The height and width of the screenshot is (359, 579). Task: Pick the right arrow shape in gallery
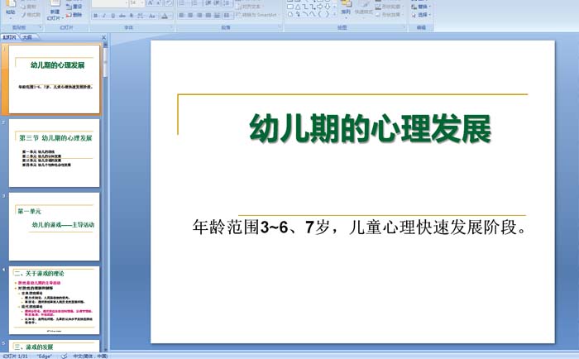pos(320,7)
